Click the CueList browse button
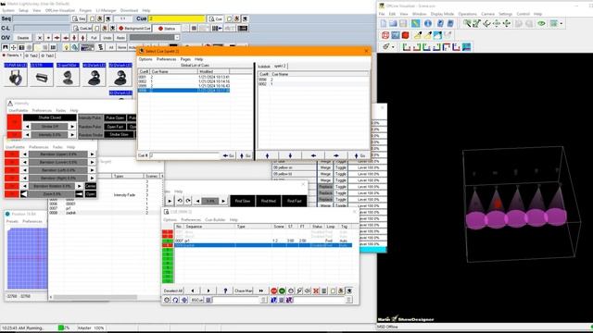 (x=82, y=29)
